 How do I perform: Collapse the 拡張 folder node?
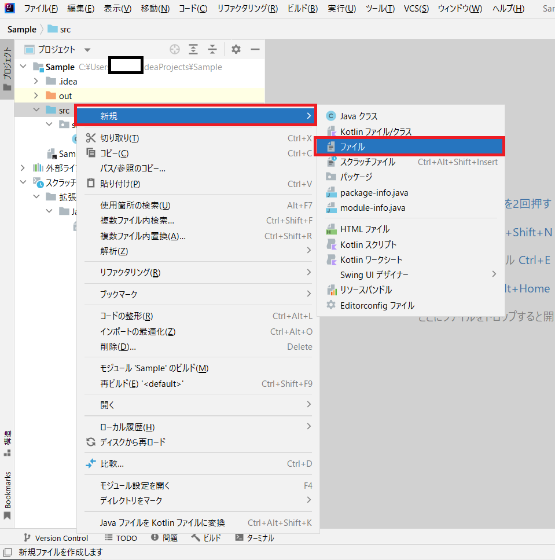[36, 196]
